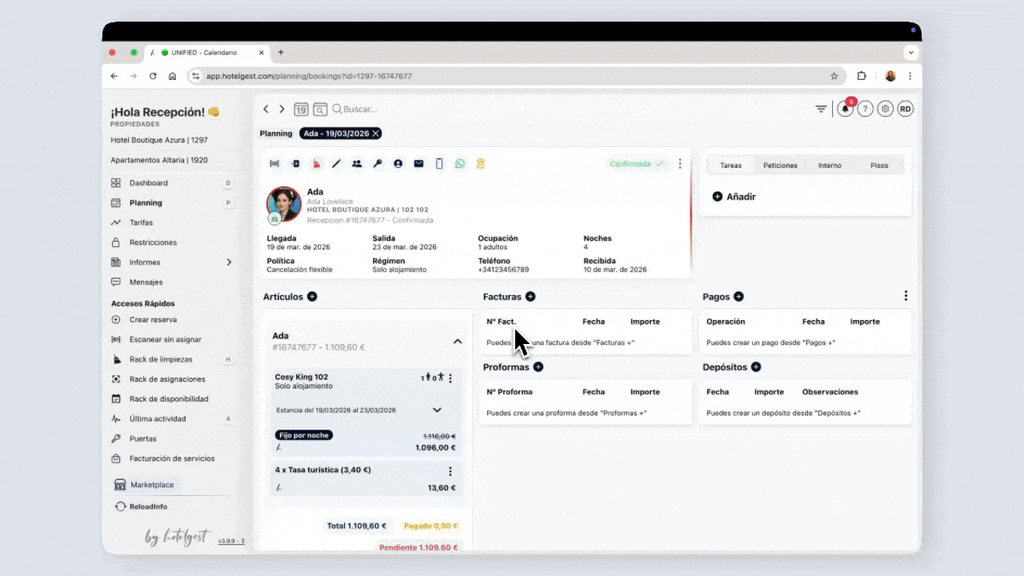Screen dimensions: 1024x576
Task: Open the notifications bell icon
Action: click(845, 110)
